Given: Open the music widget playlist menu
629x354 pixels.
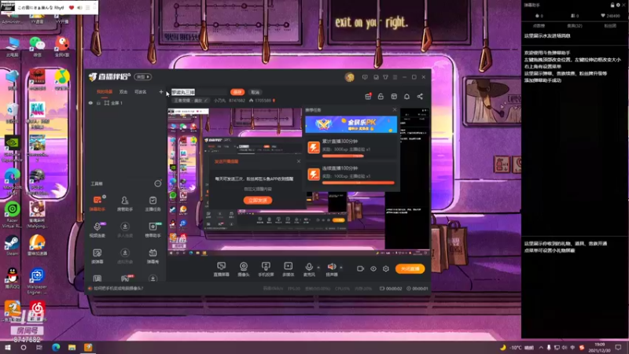Looking at the screenshot, I should pos(87,7).
